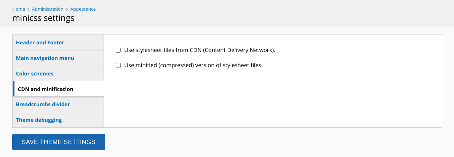Select the active CDN and minification tab
454x157 pixels.
pyautogui.click(x=59, y=89)
